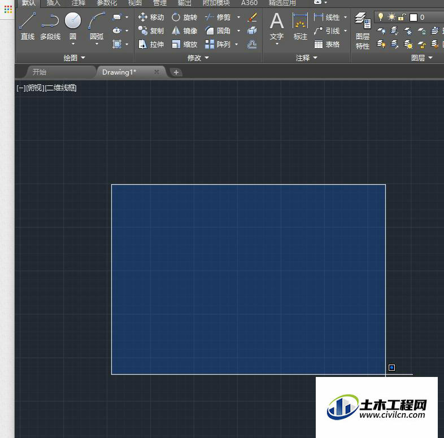Switch to the 参数化 ribbon tab
Image resolution: width=444 pixels, height=438 pixels.
coord(107,3)
